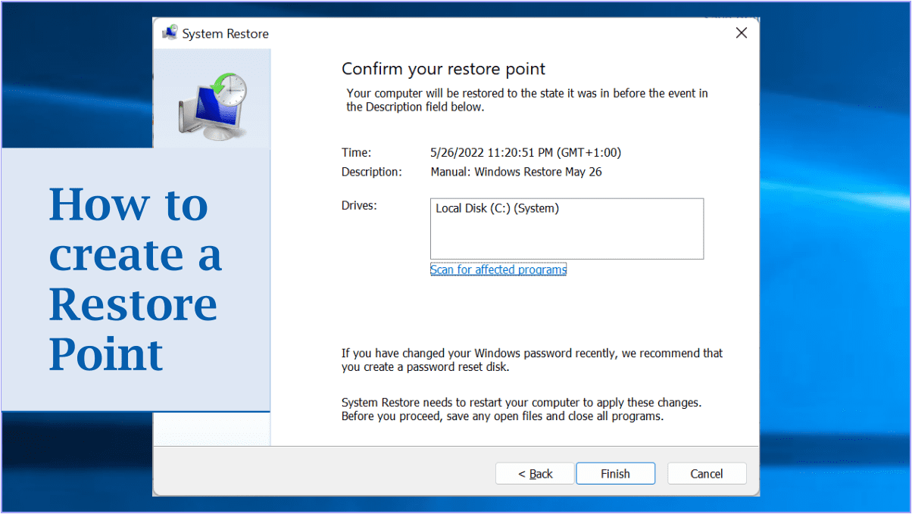Image resolution: width=912 pixels, height=514 pixels.
Task: Click the Confirm your restore point heading
Action: point(443,69)
